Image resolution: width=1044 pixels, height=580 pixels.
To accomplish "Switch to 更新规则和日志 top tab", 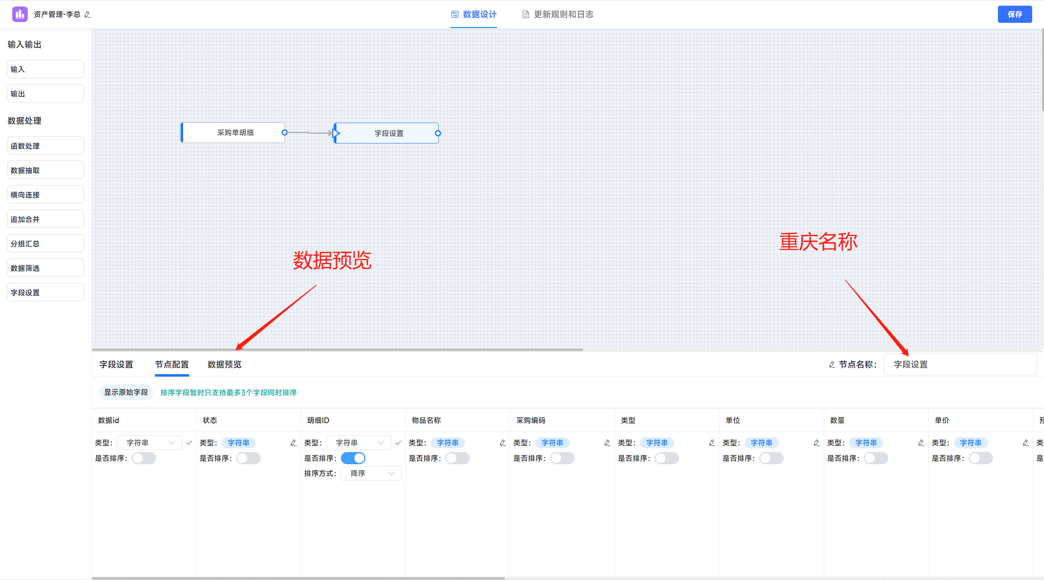I will click(558, 15).
